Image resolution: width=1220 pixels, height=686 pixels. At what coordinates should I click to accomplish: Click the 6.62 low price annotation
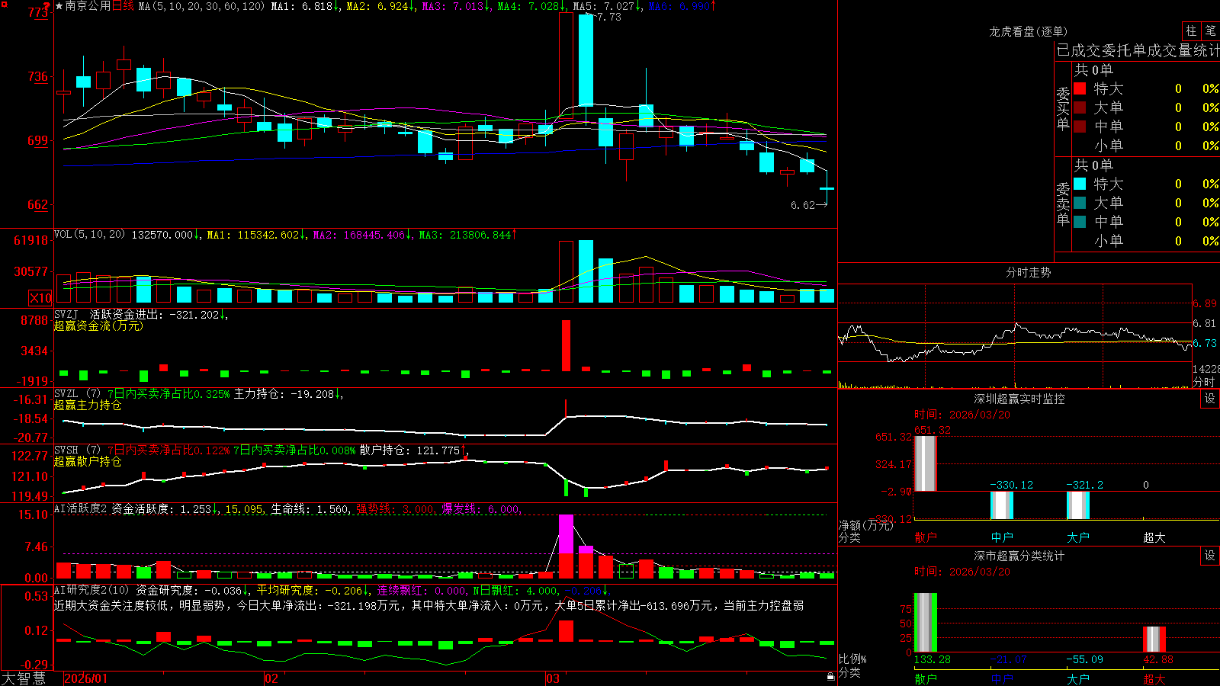pyautogui.click(x=803, y=205)
